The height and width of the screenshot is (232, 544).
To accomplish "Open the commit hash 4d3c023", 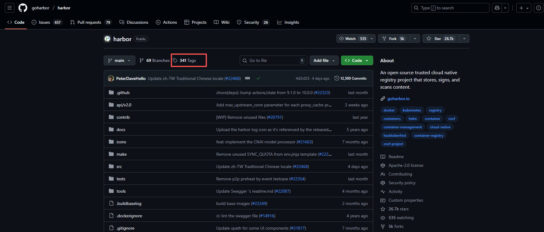I will tap(302, 78).
